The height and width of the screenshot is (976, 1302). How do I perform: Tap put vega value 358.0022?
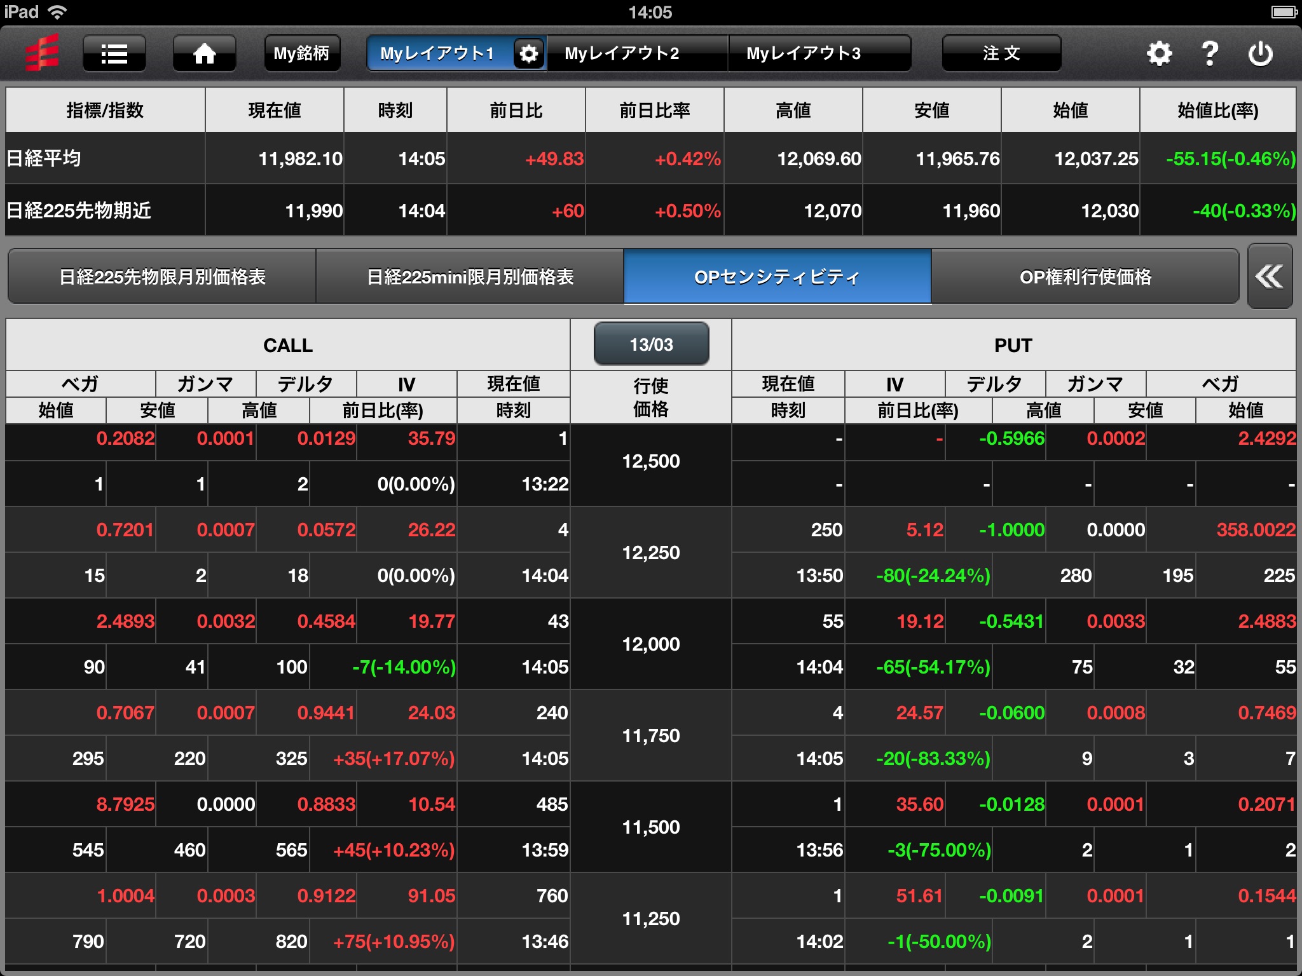pyautogui.click(x=1256, y=530)
